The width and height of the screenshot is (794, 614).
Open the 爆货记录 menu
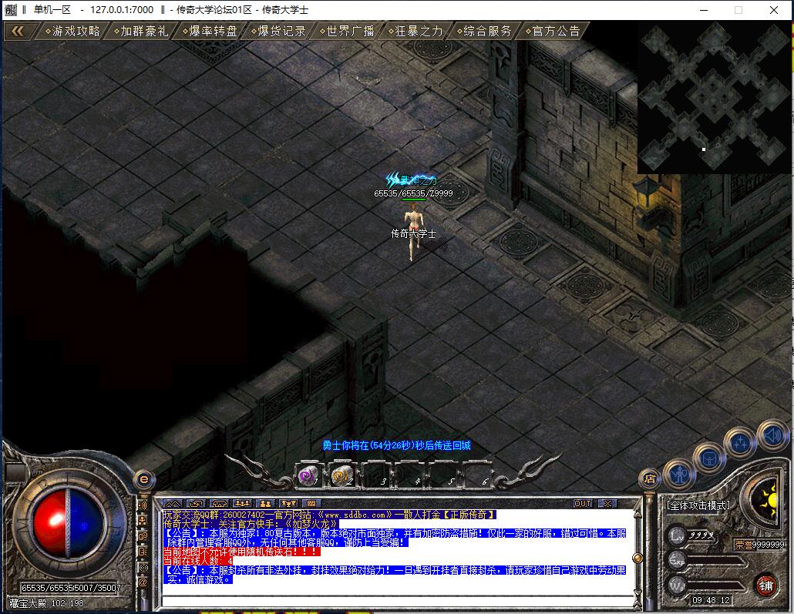point(278,32)
